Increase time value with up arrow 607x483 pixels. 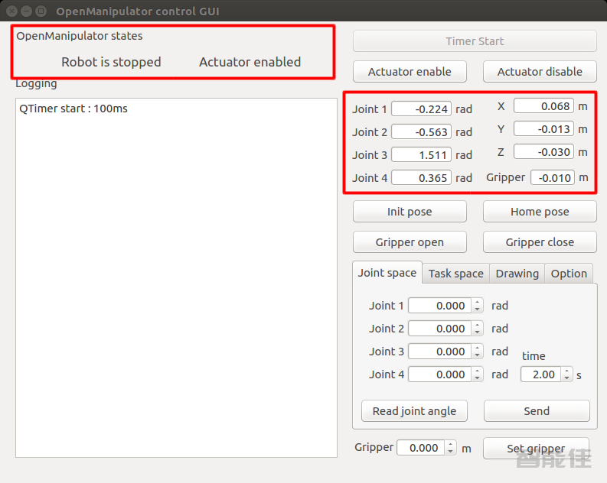(x=566, y=371)
